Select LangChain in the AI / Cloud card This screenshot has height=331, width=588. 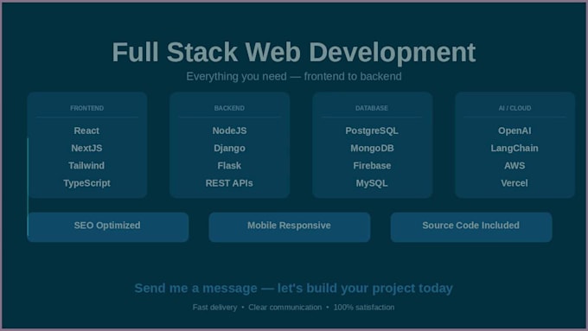[514, 149]
